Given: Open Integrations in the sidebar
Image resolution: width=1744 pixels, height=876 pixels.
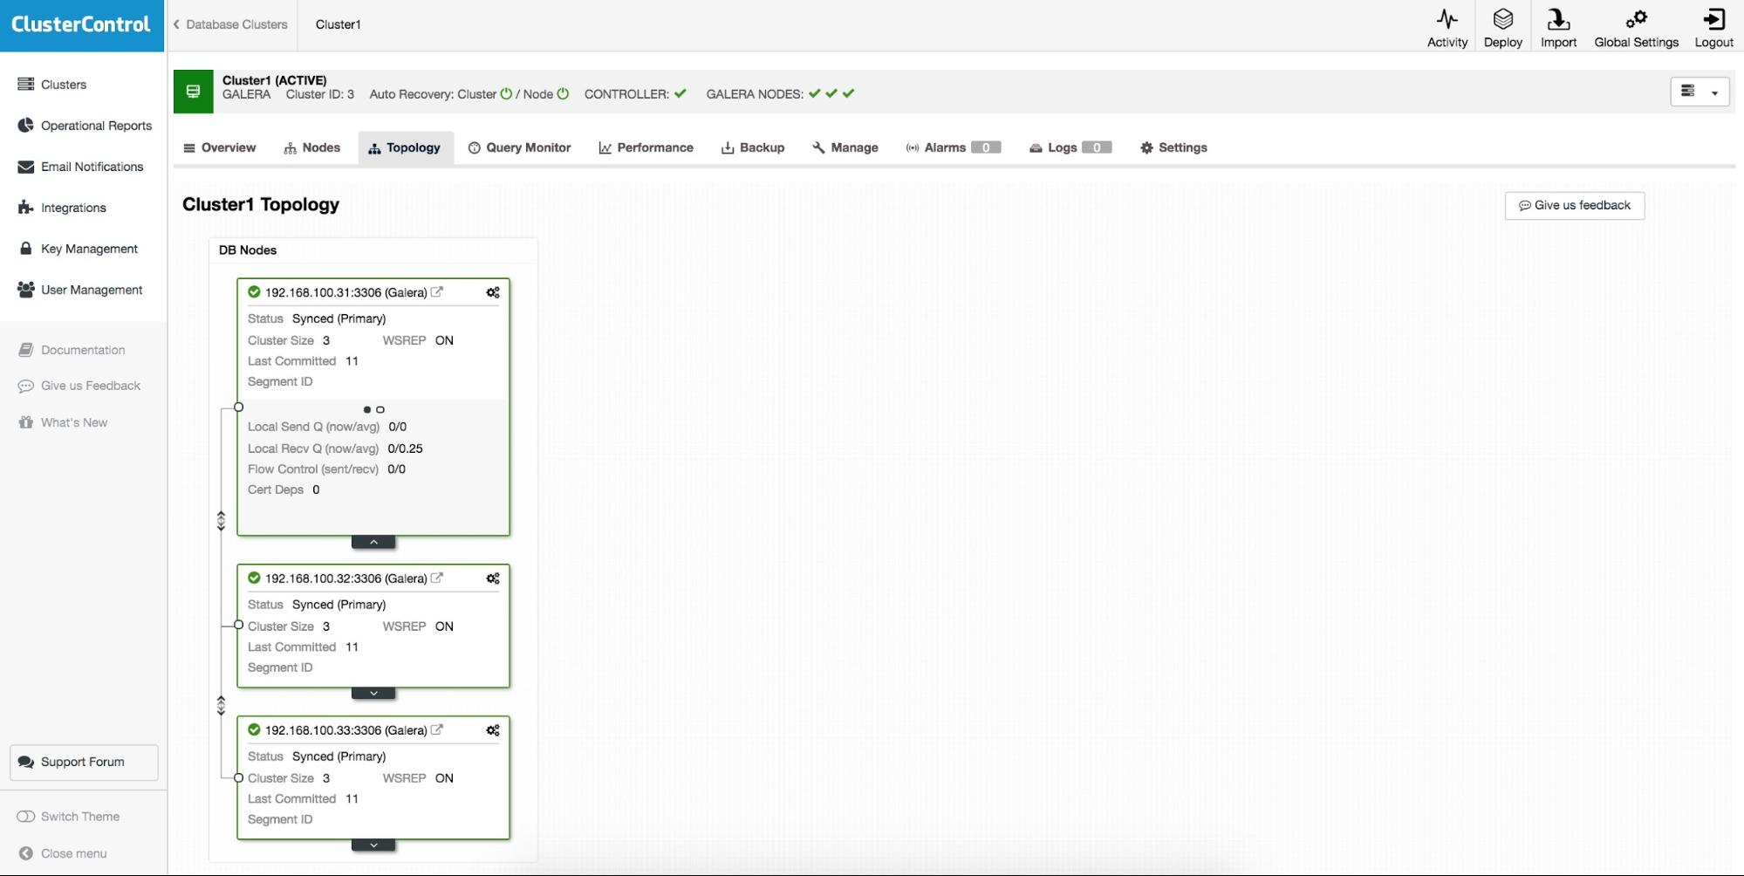Looking at the screenshot, I should [x=62, y=208].
